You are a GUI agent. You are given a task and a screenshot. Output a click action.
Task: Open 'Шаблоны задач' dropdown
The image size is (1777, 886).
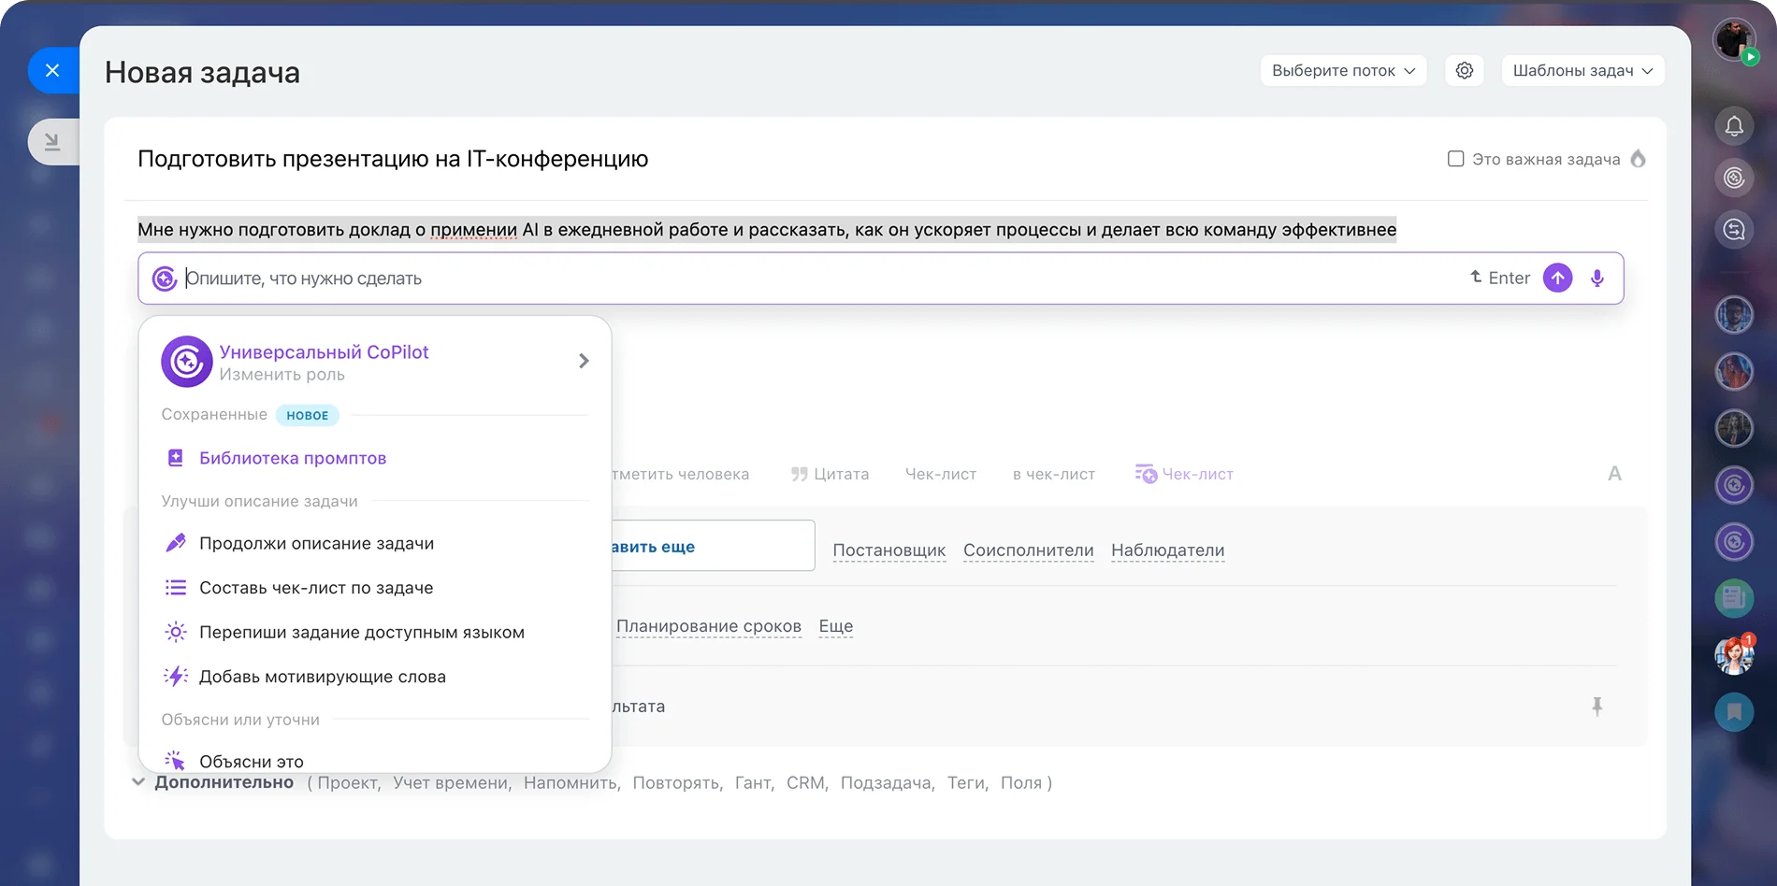[x=1582, y=71]
